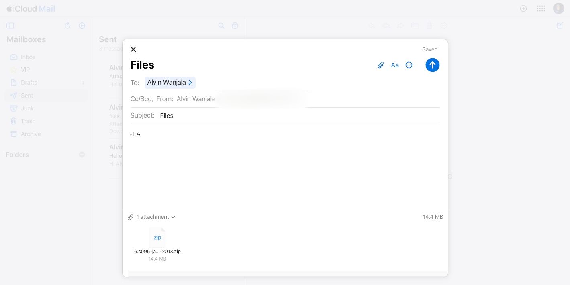The image size is (570, 285).
Task: Collapse the 1 attachment section
Action: pos(173,217)
